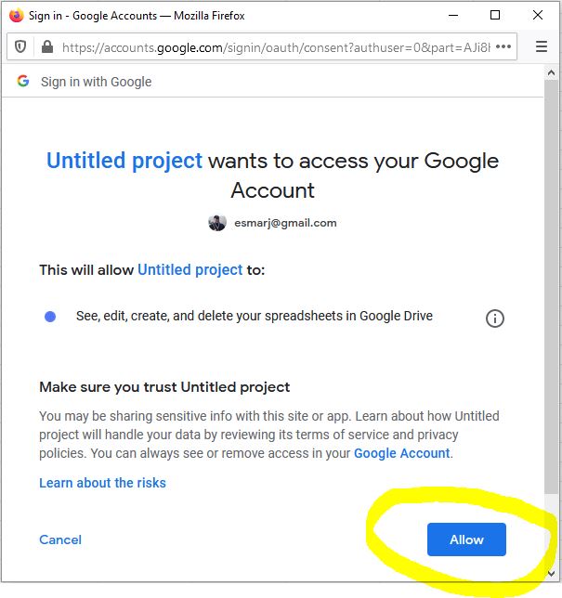
Task: Open the Learn about the risks link
Action: tap(102, 483)
